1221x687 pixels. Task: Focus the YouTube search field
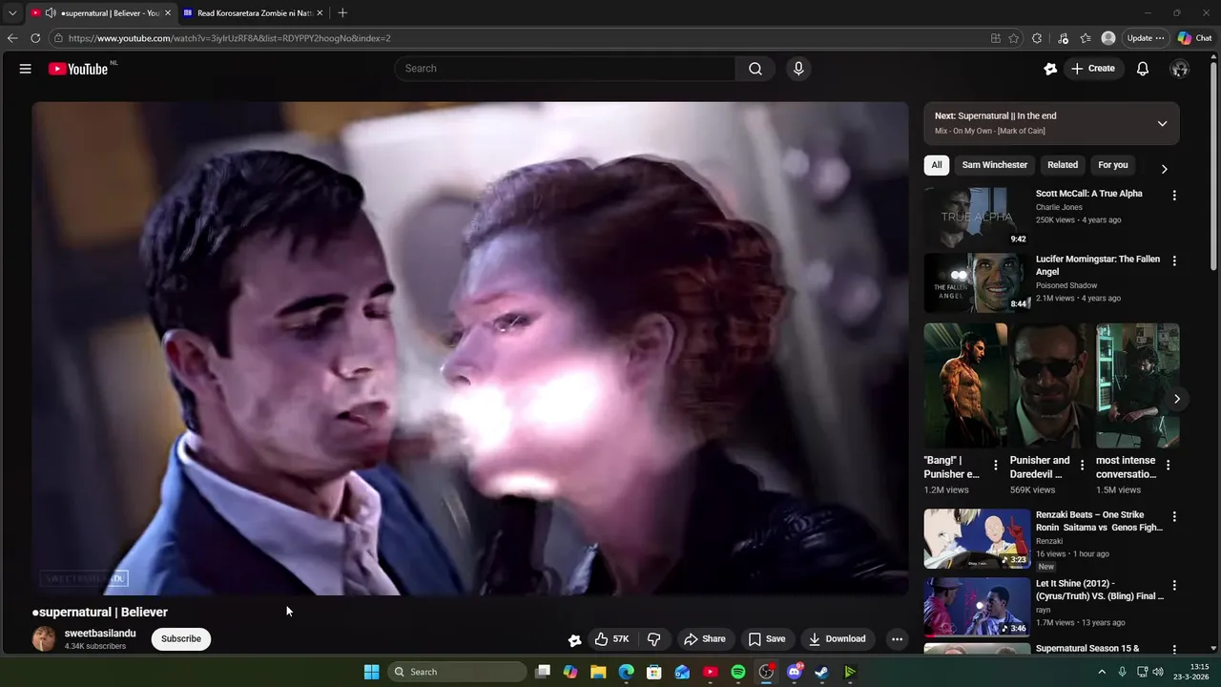[565, 69]
